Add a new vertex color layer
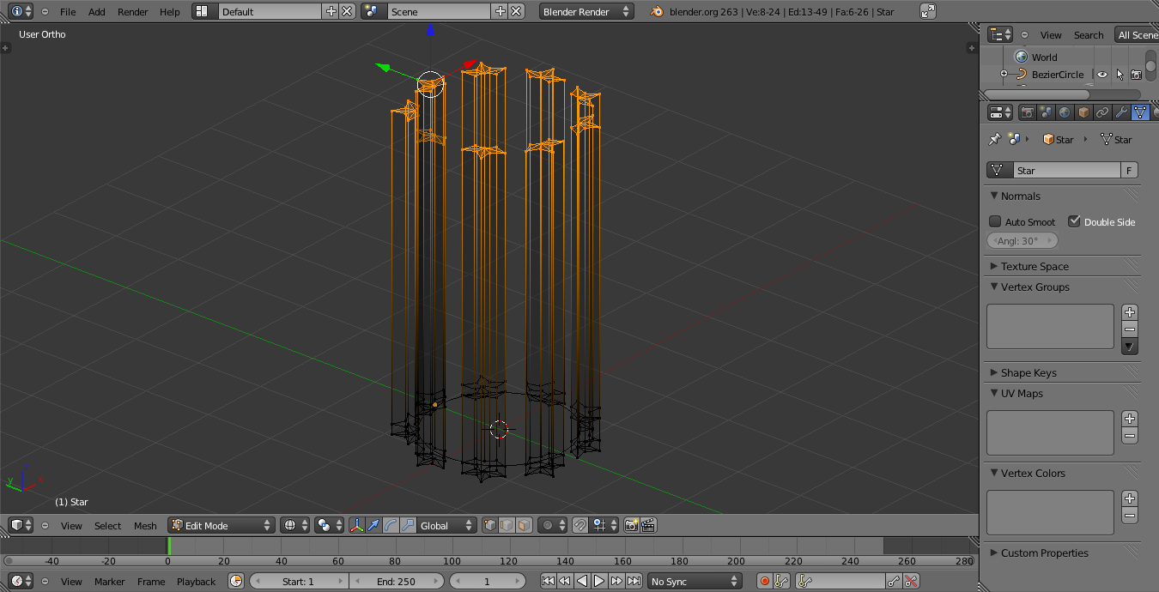Image resolution: width=1159 pixels, height=592 pixels. click(1130, 498)
